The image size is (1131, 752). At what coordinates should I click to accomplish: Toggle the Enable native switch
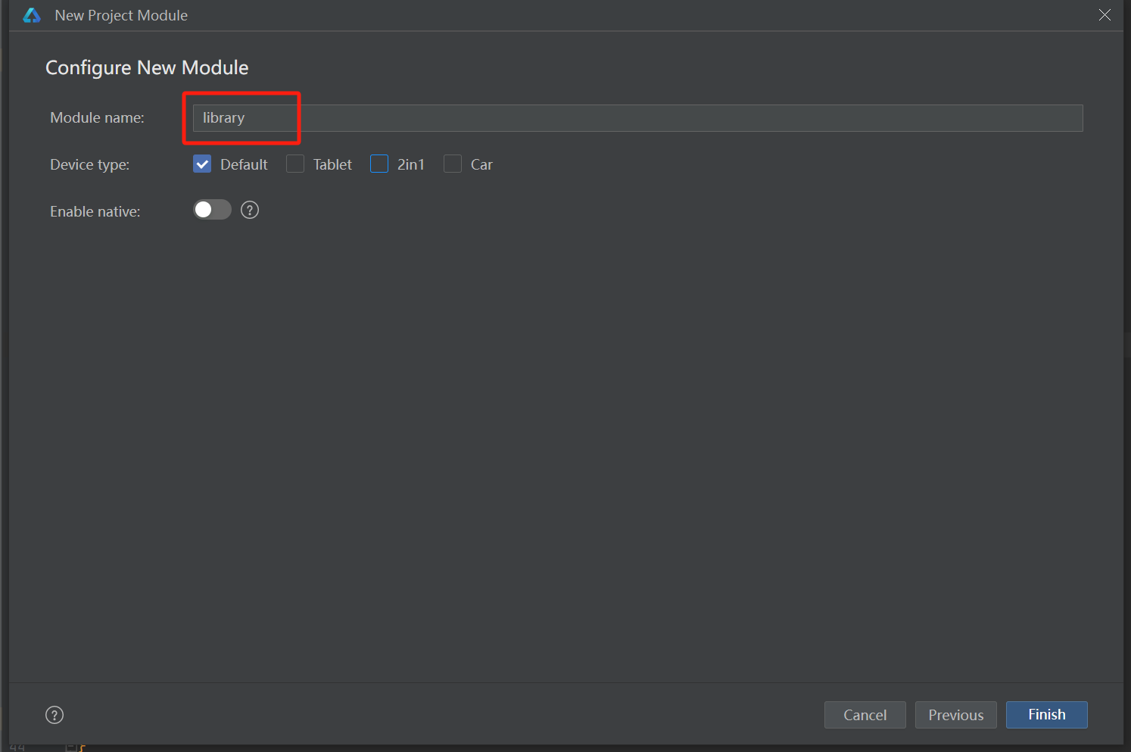coord(212,210)
